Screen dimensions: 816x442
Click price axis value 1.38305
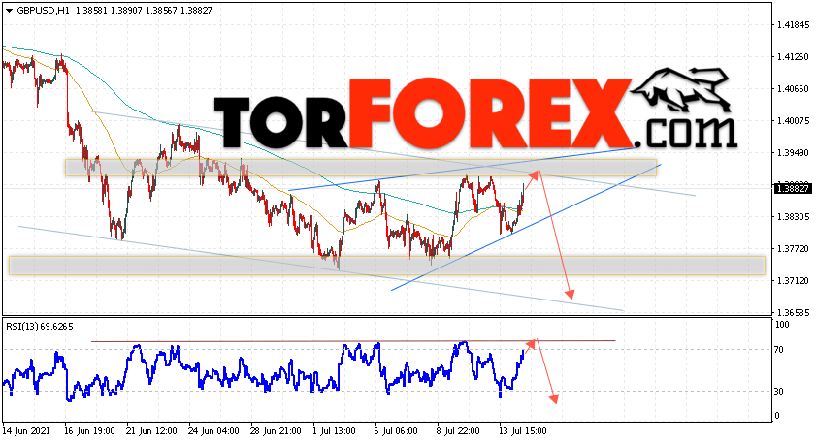[793, 217]
